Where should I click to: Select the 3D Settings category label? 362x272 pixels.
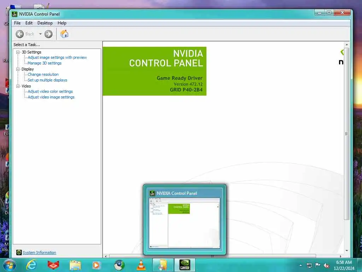pos(31,52)
